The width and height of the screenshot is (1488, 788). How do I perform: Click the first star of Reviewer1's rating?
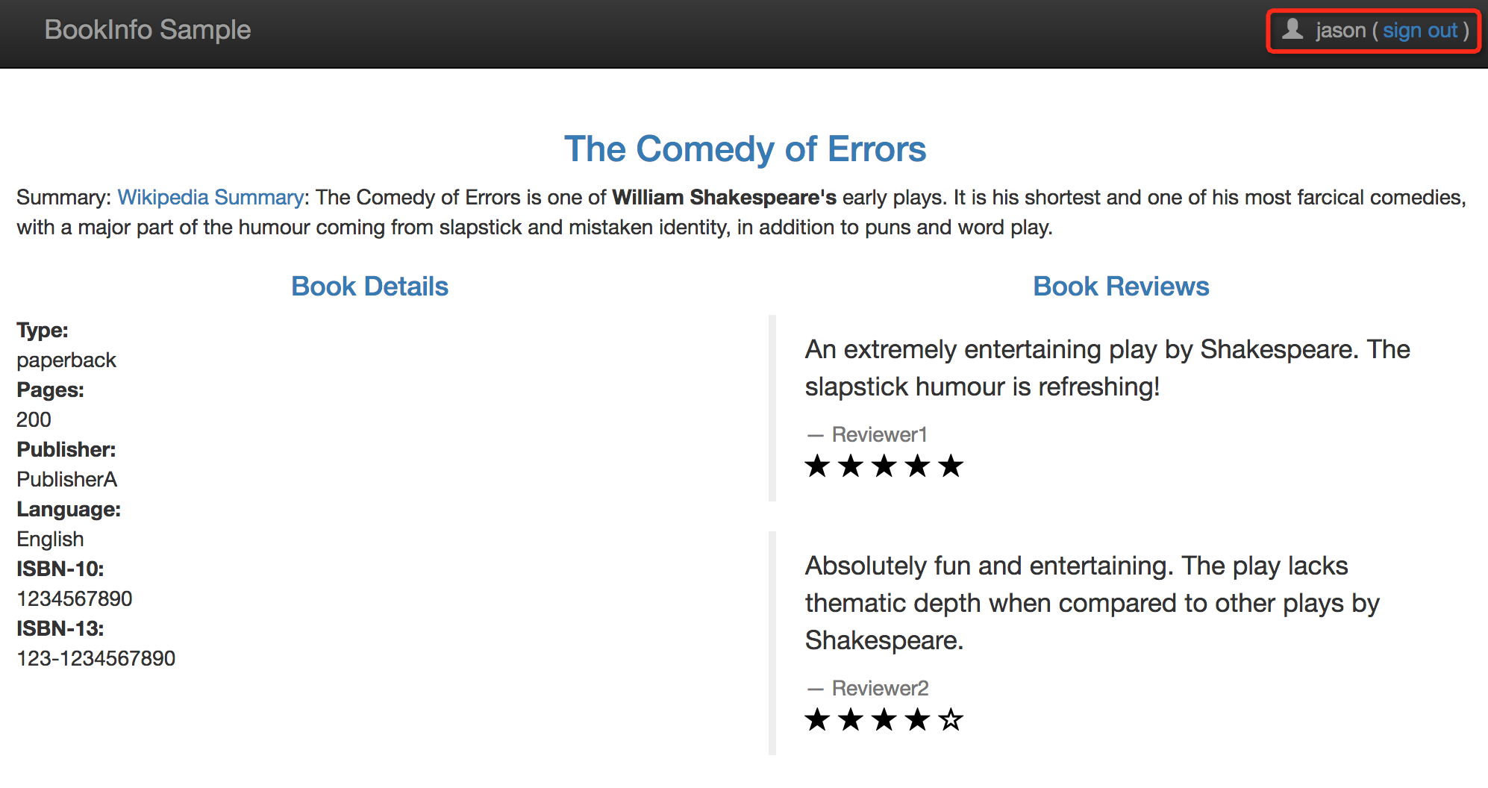pyautogui.click(x=818, y=466)
